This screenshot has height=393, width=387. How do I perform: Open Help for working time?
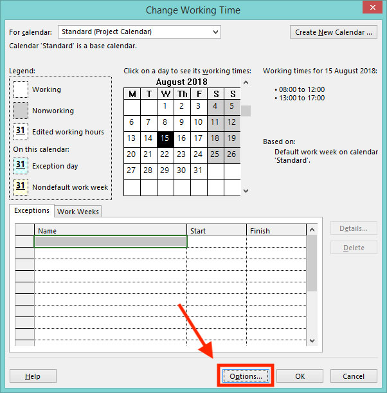pyautogui.click(x=33, y=376)
